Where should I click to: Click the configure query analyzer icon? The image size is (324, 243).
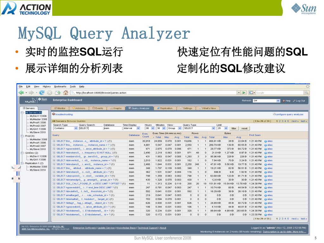[274, 114]
